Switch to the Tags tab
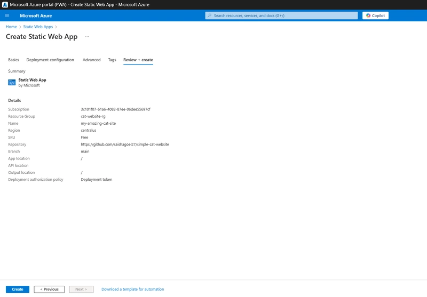The height and width of the screenshot is (297, 427). (x=112, y=60)
